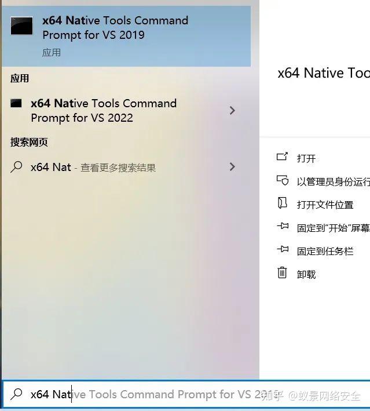Viewport: 370px width, 411px height.
Task: Click inside the x64 Nat search field
Action: coord(186,394)
